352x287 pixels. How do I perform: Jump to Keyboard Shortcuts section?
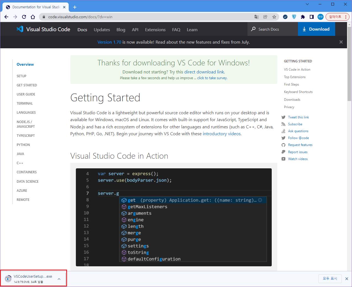(298, 92)
